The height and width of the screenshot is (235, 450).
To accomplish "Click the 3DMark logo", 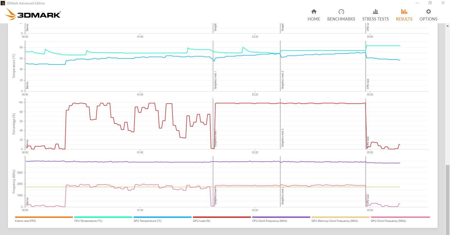I will (33, 14).
